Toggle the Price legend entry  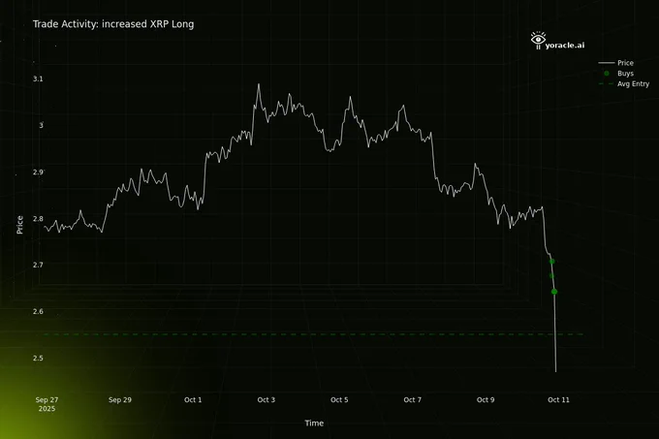615,63
